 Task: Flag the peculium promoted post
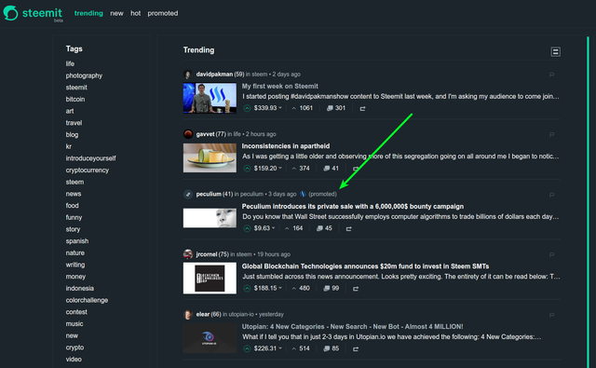(x=551, y=195)
